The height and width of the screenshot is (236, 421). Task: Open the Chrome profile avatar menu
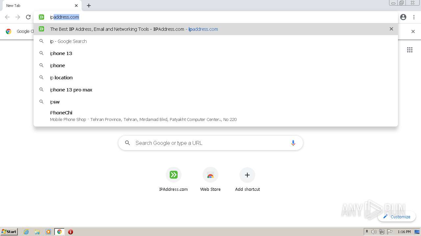tap(403, 17)
